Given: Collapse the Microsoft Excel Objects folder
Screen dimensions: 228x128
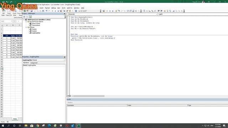Looking at the screenshot, I should [26, 21].
